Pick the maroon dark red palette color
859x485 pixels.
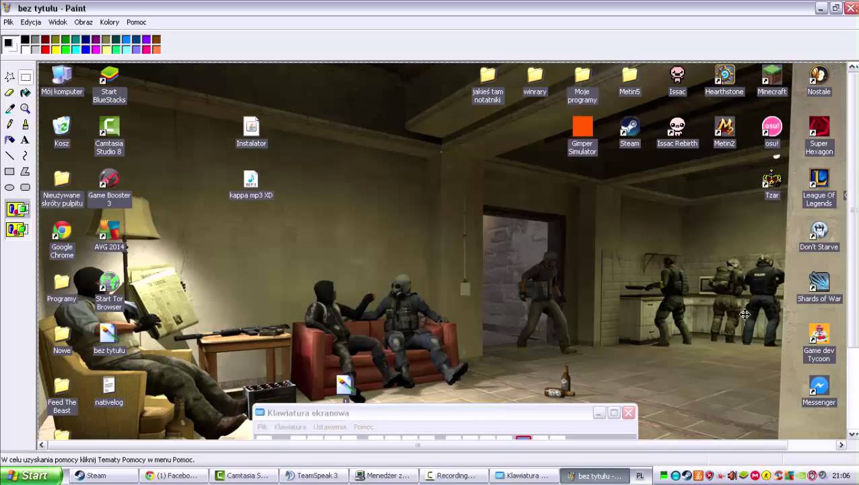coord(45,39)
